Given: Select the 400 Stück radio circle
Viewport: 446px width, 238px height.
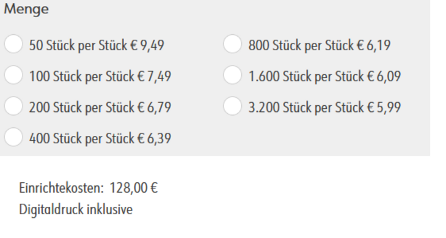Looking at the screenshot, I should point(13,137).
